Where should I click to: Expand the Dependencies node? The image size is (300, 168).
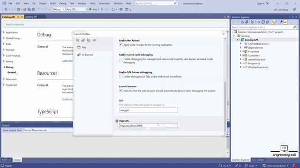pos(240,48)
